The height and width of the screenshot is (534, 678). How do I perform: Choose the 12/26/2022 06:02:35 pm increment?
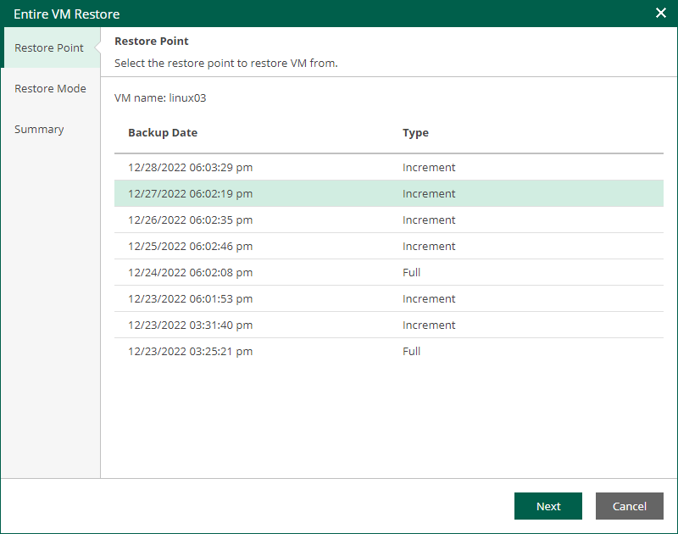pos(191,220)
